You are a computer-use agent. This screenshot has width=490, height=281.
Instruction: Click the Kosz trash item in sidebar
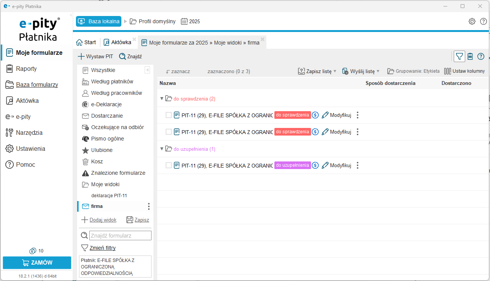tap(97, 161)
